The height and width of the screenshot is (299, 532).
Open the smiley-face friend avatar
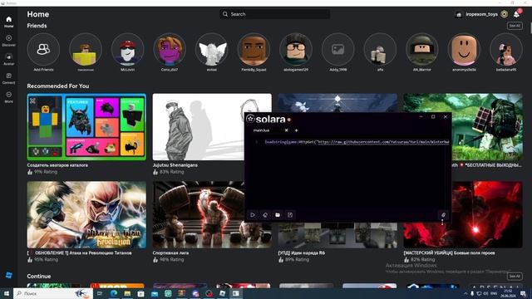click(x=464, y=50)
